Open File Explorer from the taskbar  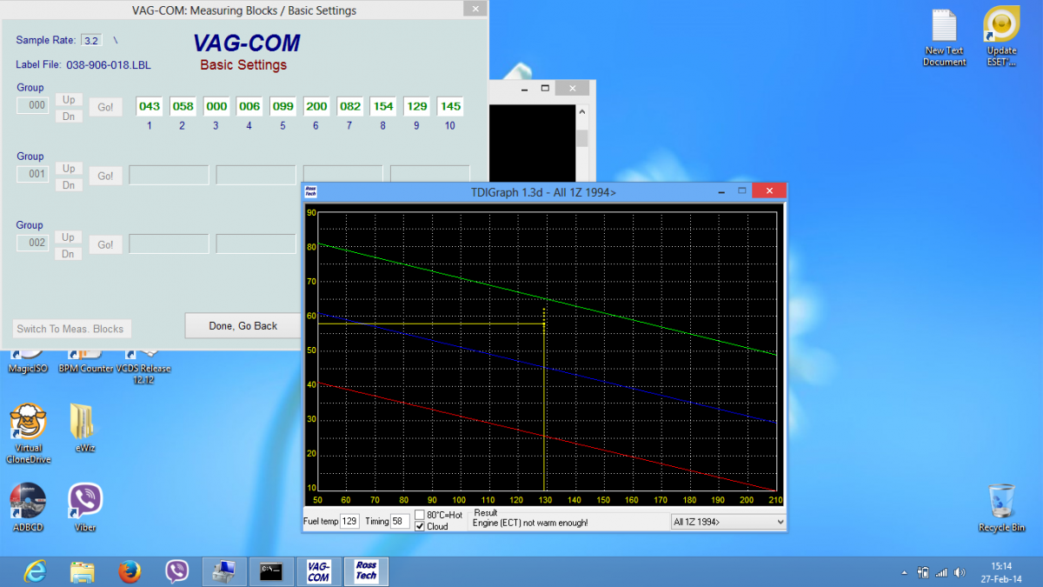coord(83,571)
